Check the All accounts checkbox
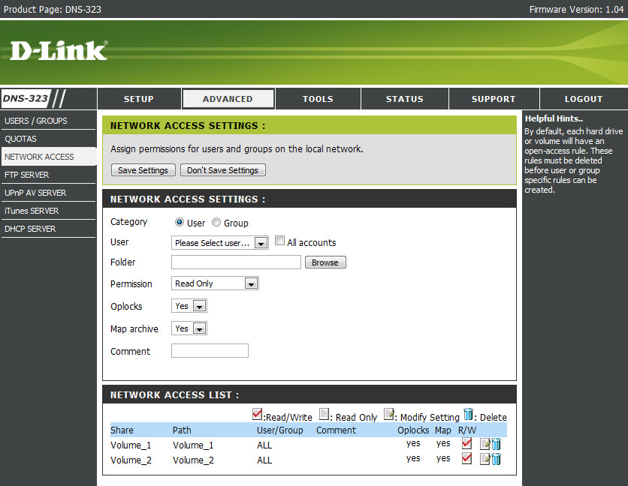Viewport: 628px width, 486px height. (x=279, y=241)
